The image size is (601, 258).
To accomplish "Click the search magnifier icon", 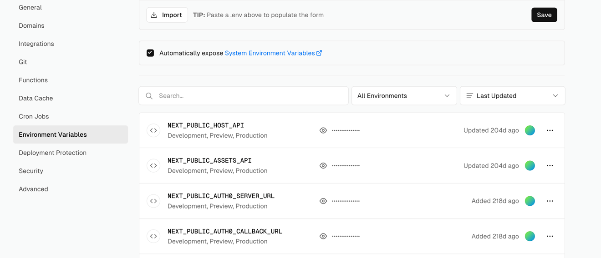I will pos(149,96).
